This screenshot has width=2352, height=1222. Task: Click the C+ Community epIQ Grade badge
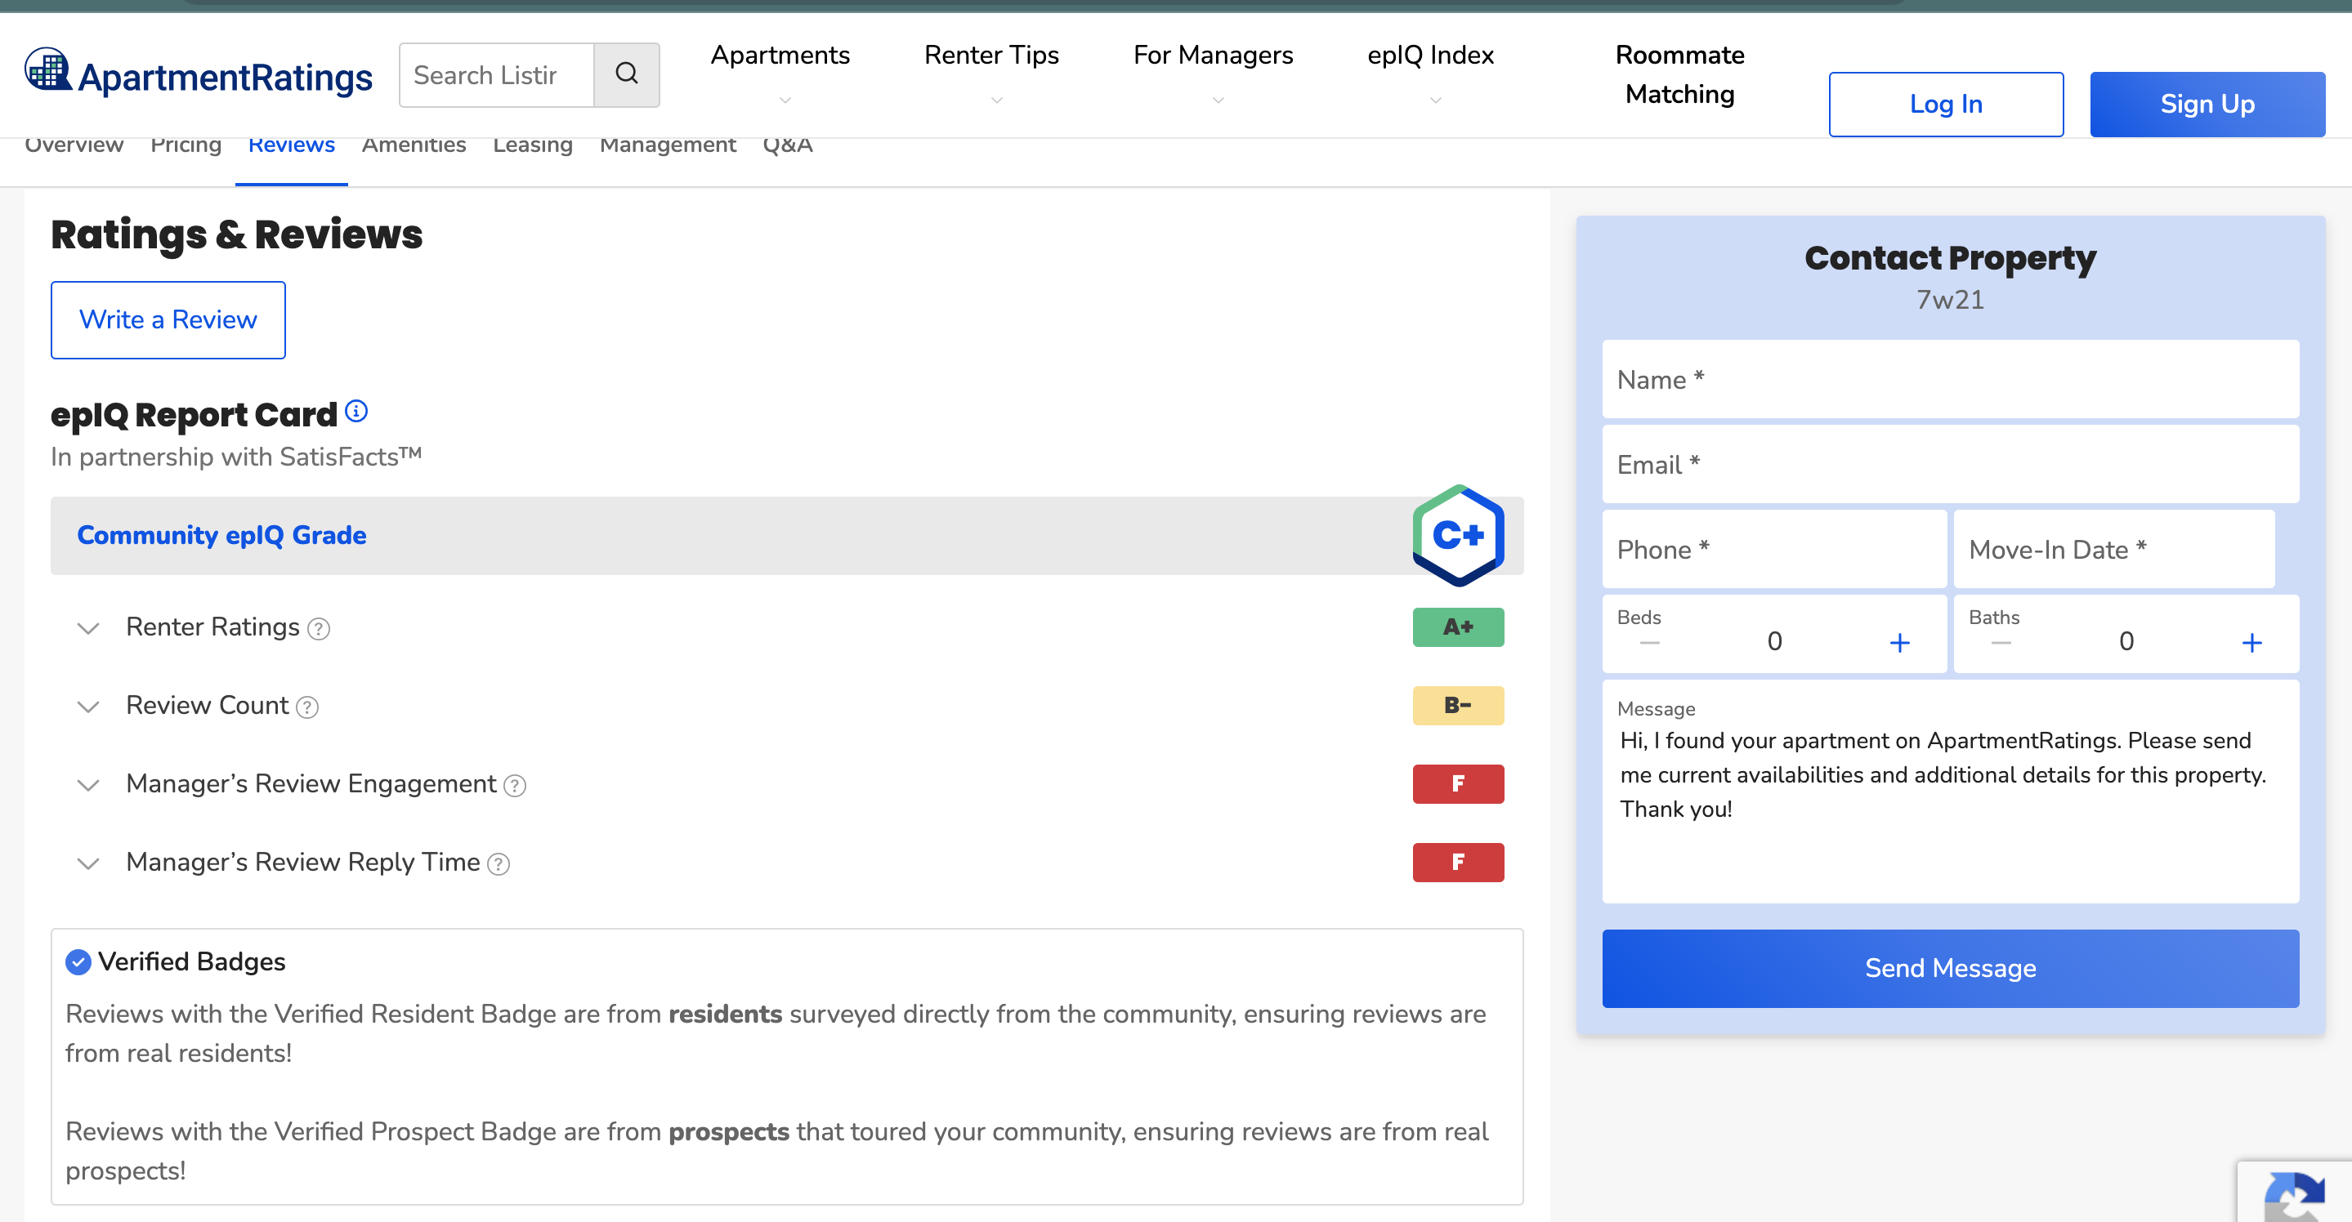pyautogui.click(x=1457, y=535)
